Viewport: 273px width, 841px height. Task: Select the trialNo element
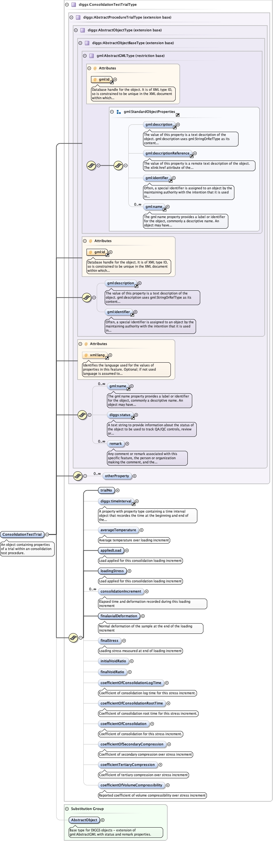point(106,490)
